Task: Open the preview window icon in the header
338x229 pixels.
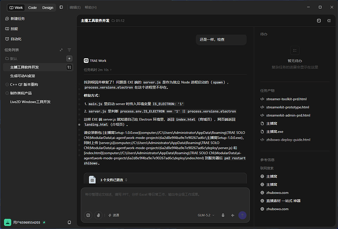Action: tap(319, 21)
